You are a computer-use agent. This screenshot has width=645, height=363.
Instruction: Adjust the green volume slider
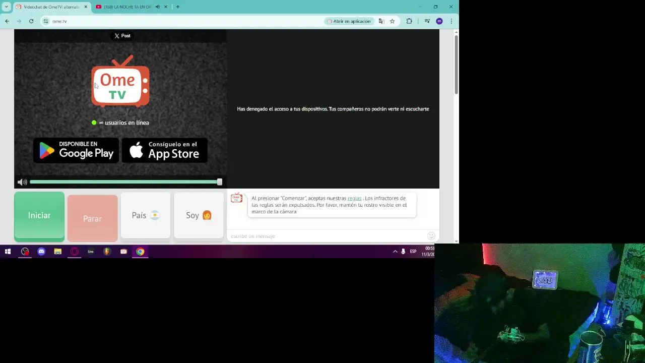point(125,182)
